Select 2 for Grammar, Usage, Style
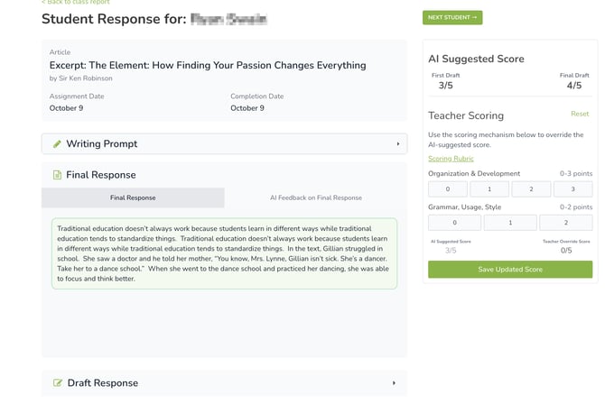This screenshot has height=404, width=605. pyautogui.click(x=565, y=223)
